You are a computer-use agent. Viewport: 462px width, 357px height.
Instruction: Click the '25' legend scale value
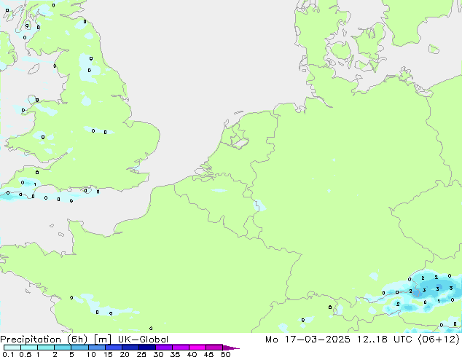point(141,354)
